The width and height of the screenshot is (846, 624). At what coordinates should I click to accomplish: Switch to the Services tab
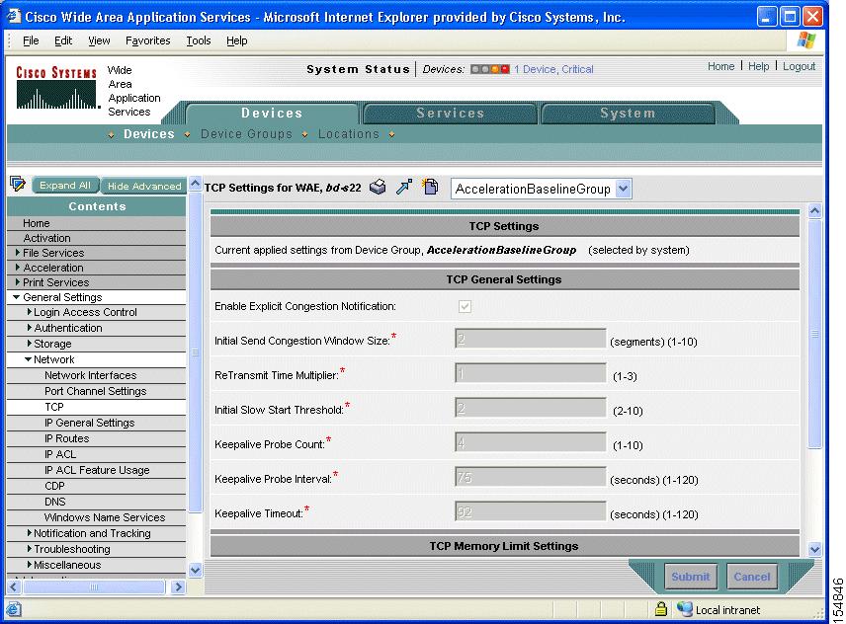(x=451, y=114)
